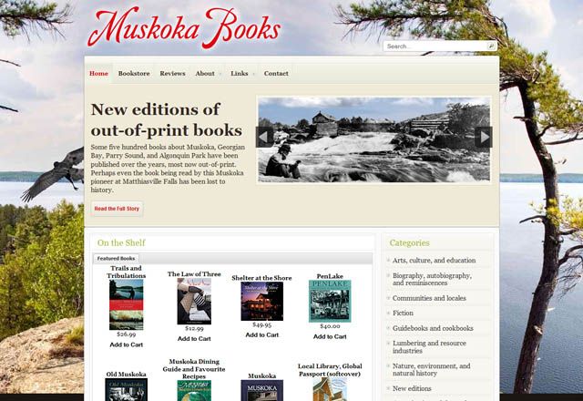Screen dimensions: 583x401
Task: Select the Featured Books tab
Action: [116, 259]
